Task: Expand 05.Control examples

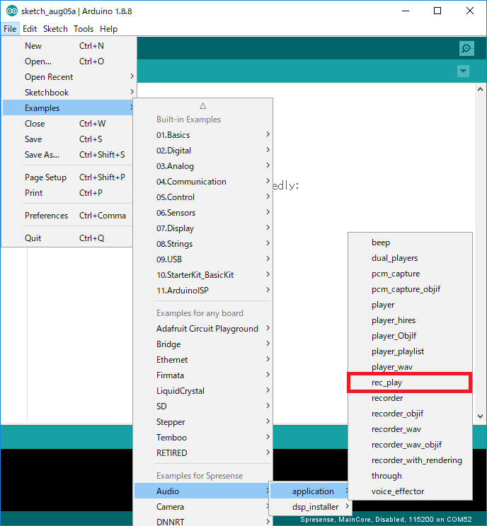Action: (203, 197)
